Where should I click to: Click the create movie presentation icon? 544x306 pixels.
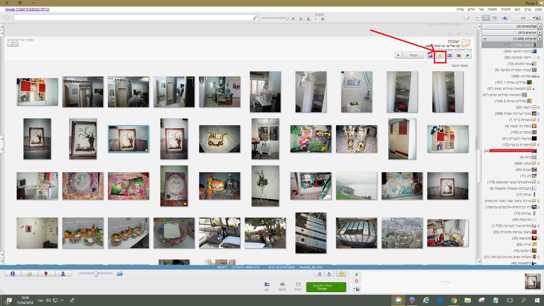tap(449, 56)
